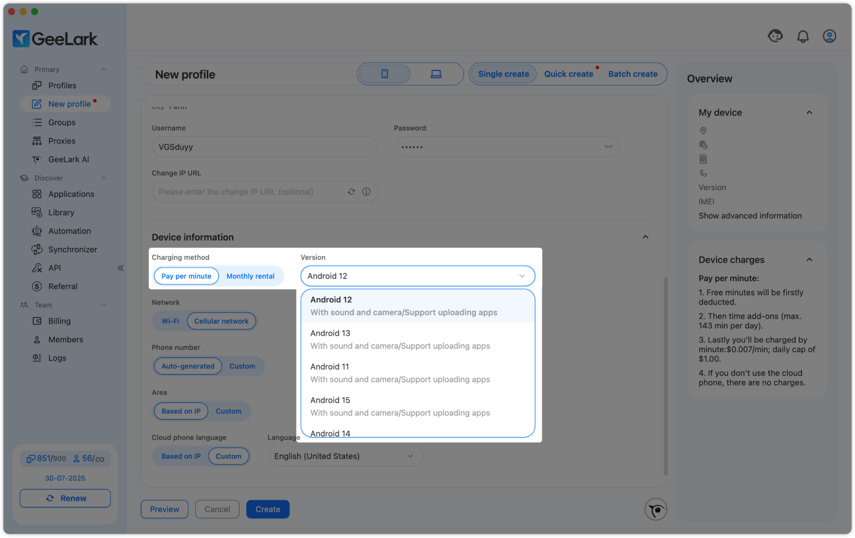The width and height of the screenshot is (855, 538).
Task: Collapse the Device charges panel
Action: tap(809, 260)
